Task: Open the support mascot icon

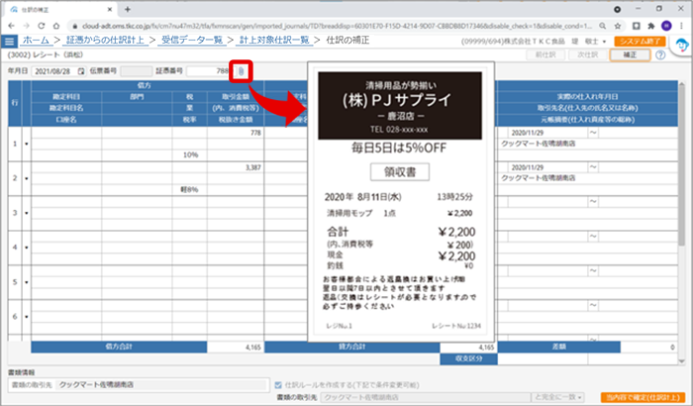Action: (682, 46)
